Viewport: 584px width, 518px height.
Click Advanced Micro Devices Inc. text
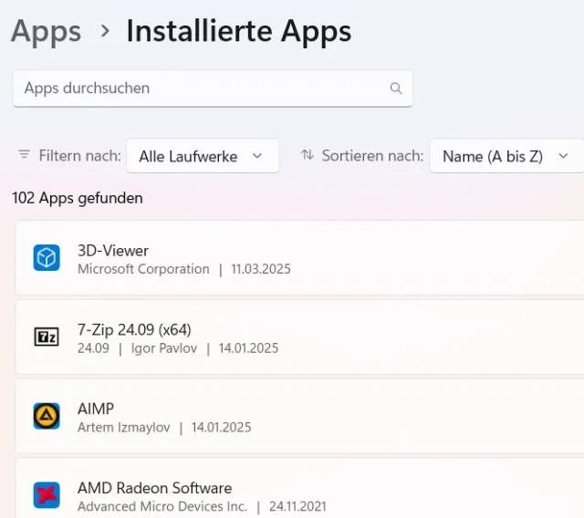click(x=162, y=506)
